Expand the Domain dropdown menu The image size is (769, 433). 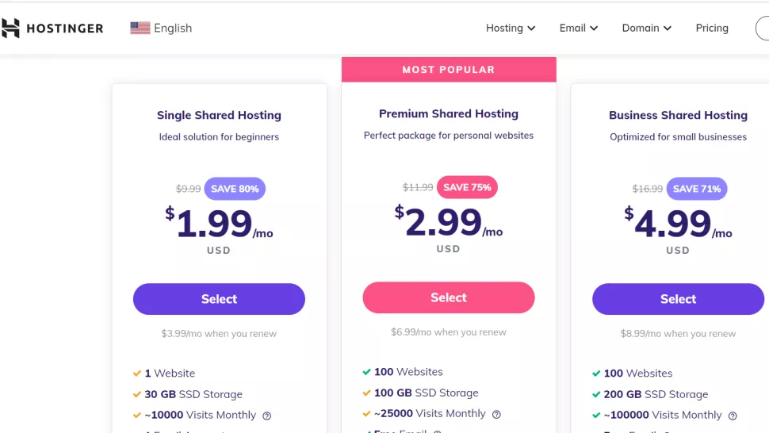click(646, 28)
